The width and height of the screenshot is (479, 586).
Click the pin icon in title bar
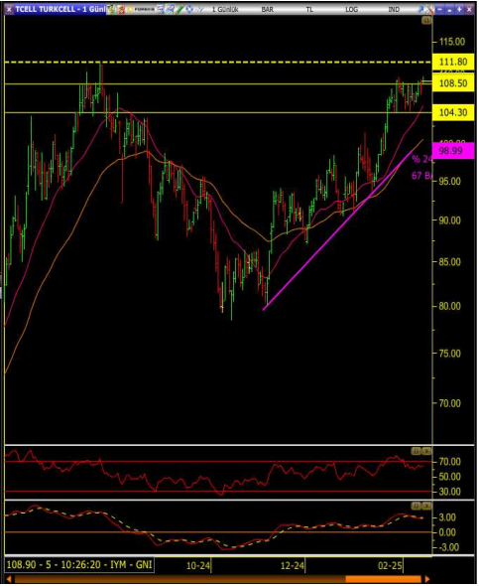coord(420,9)
